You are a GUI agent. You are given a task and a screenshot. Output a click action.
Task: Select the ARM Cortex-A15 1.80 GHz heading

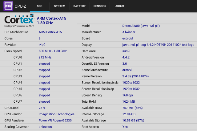pyautogui.click(x=51, y=21)
